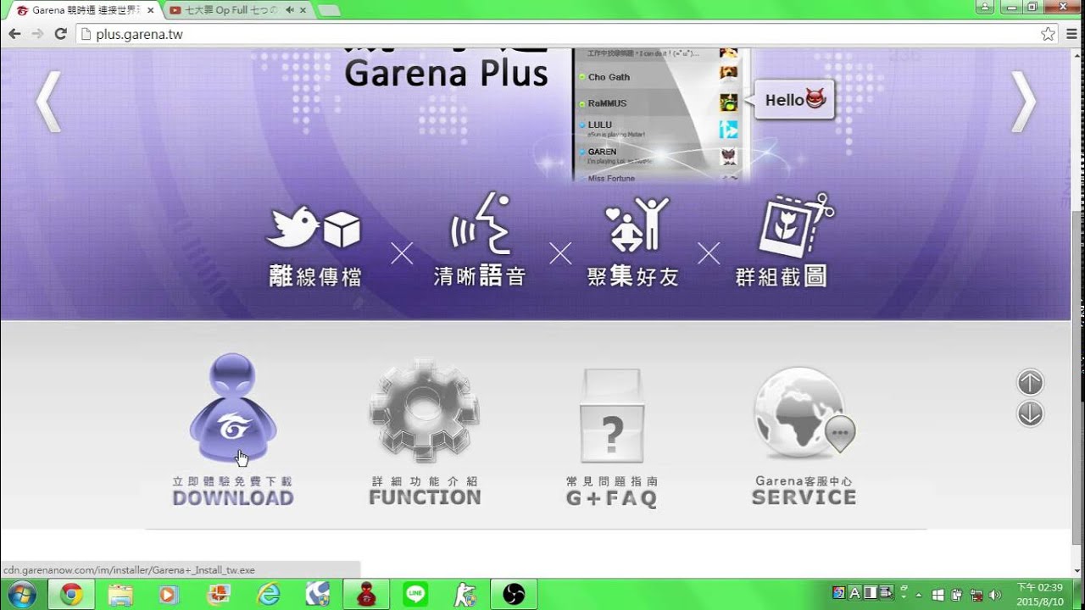The height and width of the screenshot is (610, 1085).
Task: Open LINE from the taskbar
Action: pos(415,595)
